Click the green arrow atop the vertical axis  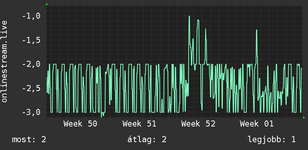pyautogui.click(x=47, y=4)
